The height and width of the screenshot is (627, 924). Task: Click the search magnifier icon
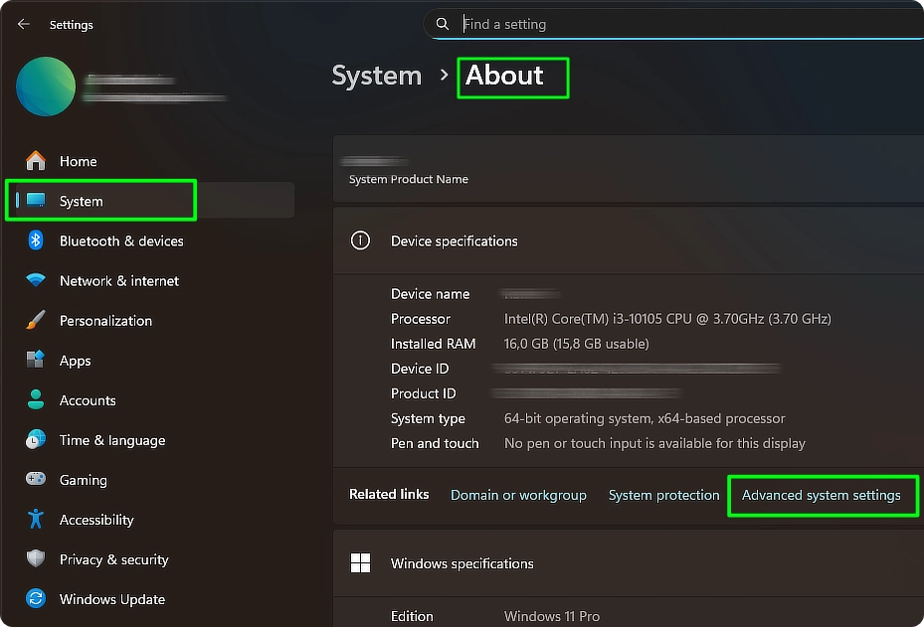pos(442,23)
